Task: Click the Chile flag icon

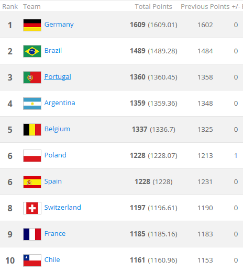Action: [32, 260]
